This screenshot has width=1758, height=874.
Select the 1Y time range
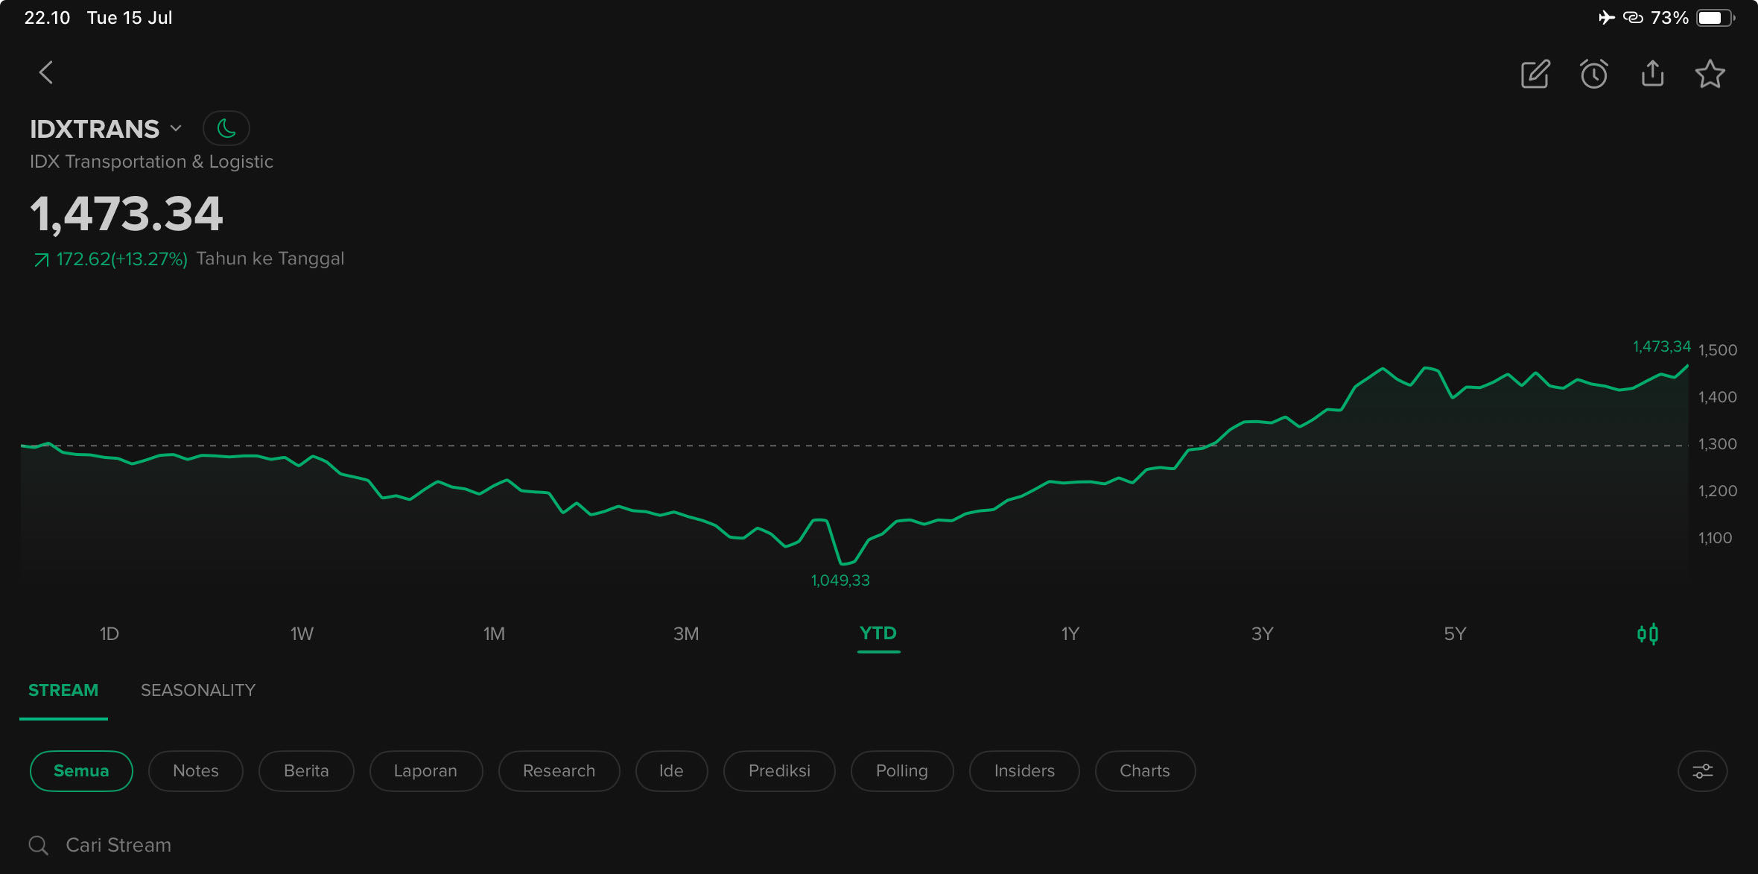click(1070, 634)
